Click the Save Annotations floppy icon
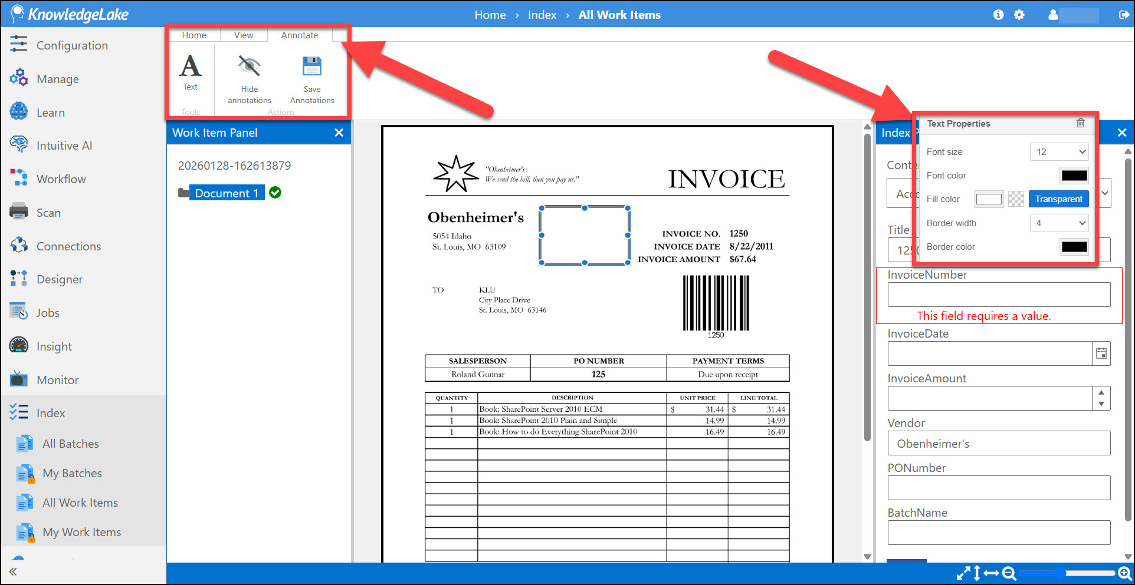 (x=311, y=66)
